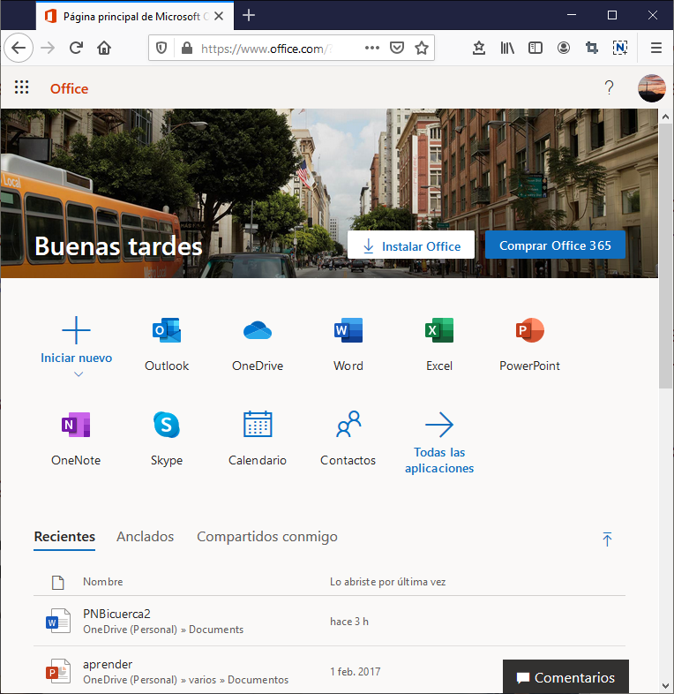
Task: Open tracking protection shield icon
Action: 161,48
